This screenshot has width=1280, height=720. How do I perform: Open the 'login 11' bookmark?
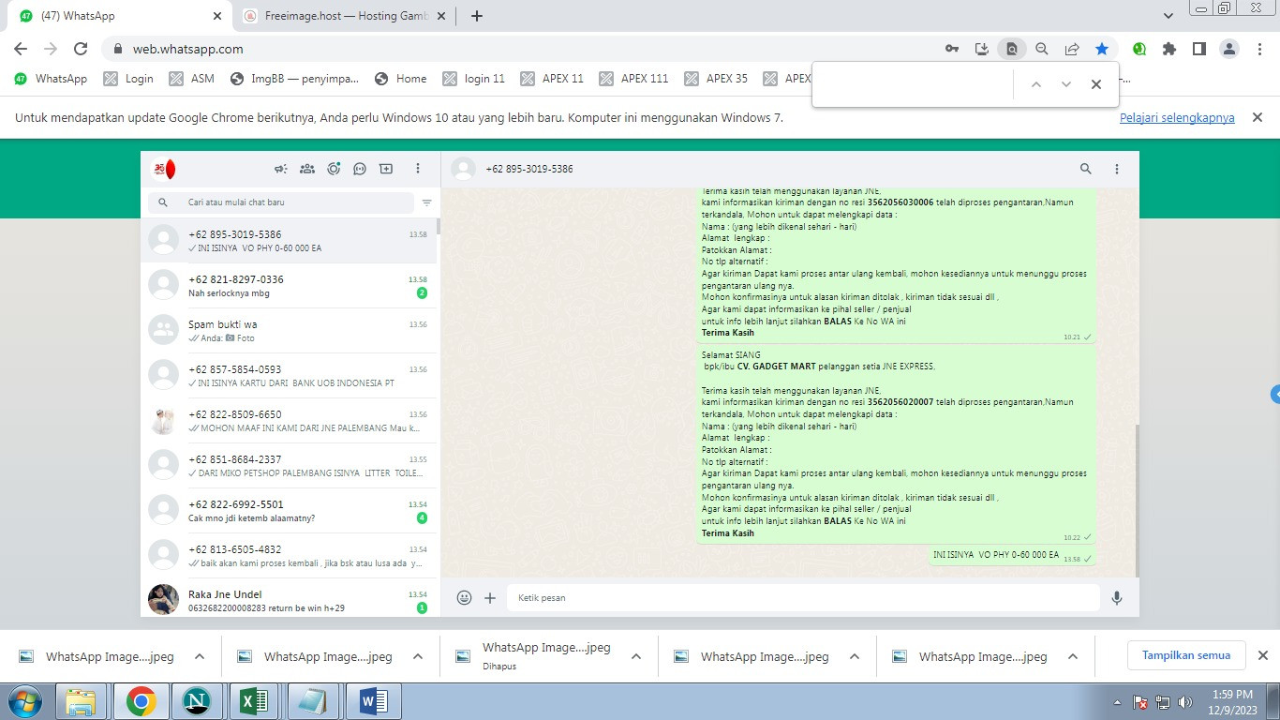coord(474,79)
